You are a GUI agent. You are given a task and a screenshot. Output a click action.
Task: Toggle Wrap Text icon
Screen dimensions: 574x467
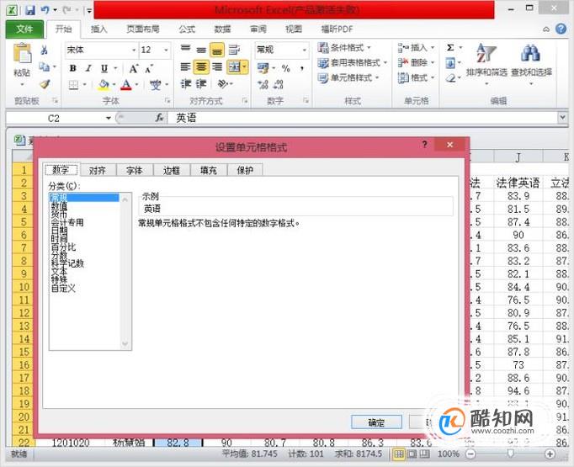234,50
